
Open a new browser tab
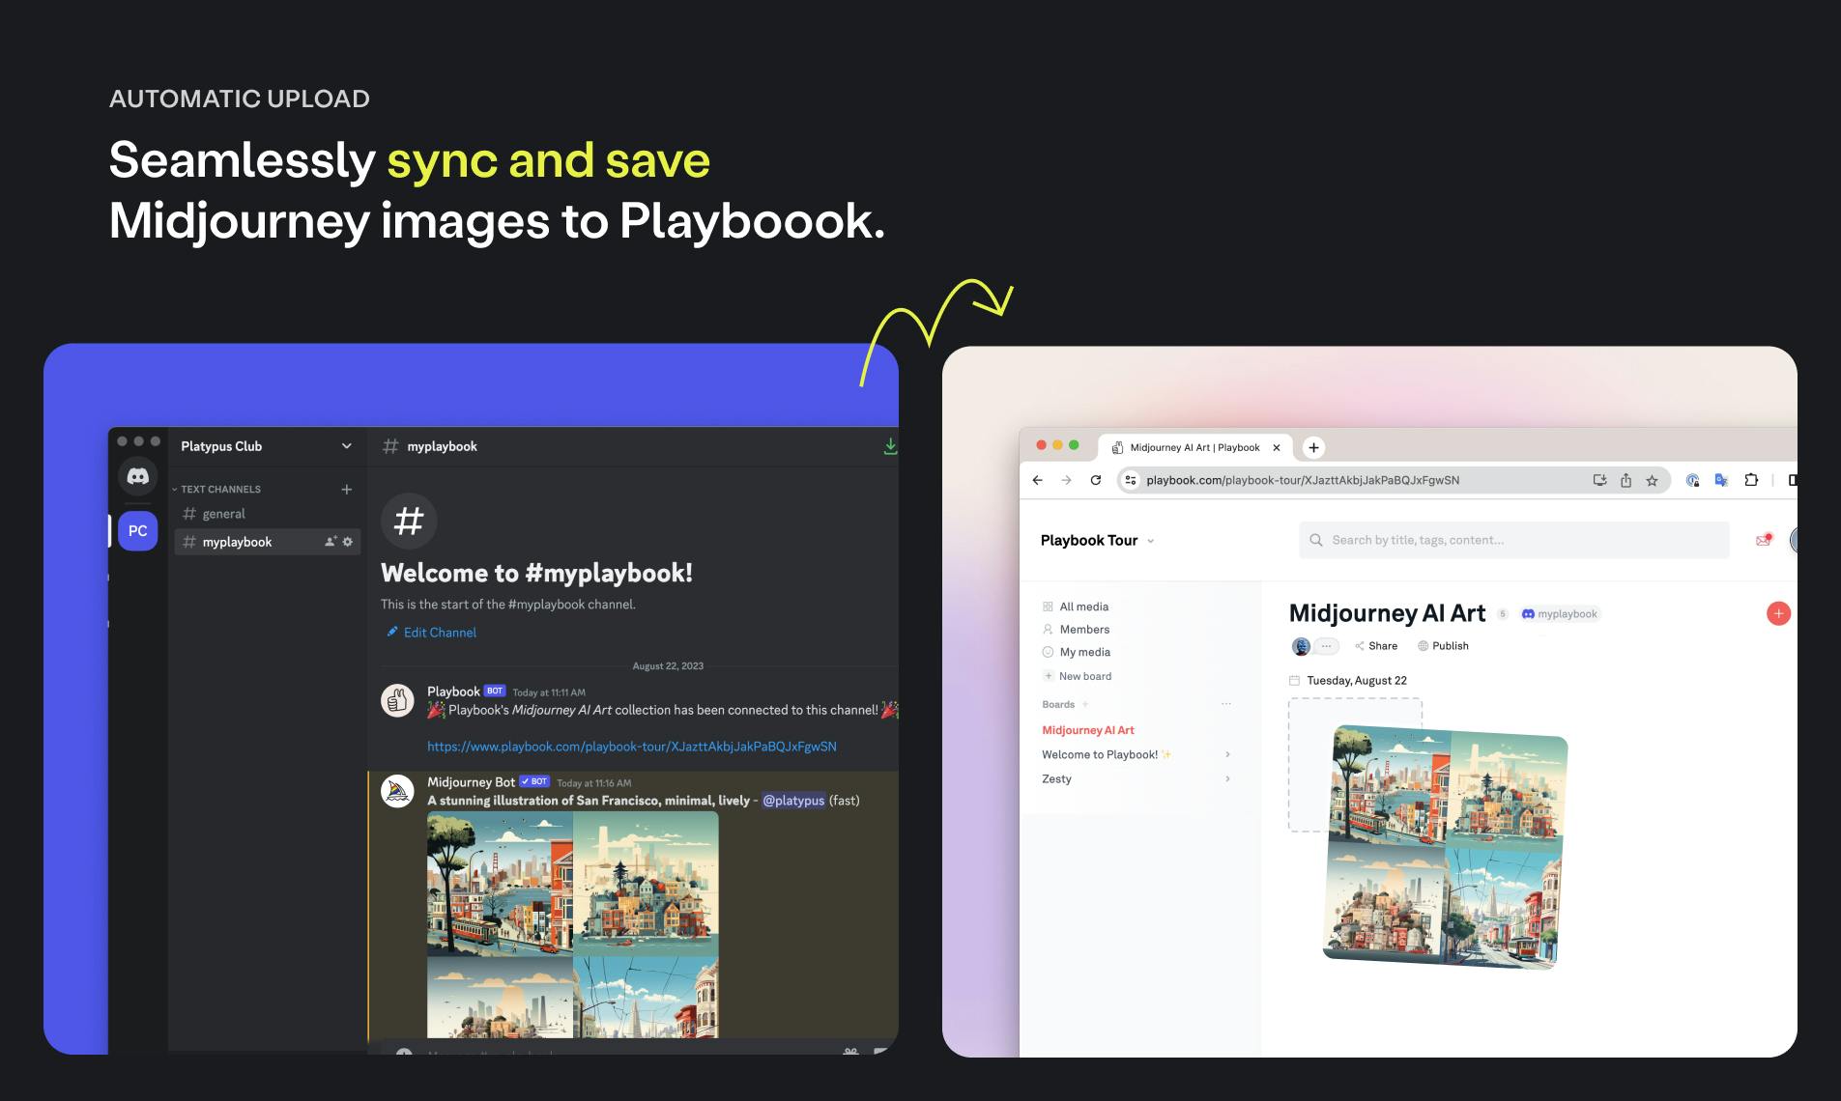[1313, 447]
